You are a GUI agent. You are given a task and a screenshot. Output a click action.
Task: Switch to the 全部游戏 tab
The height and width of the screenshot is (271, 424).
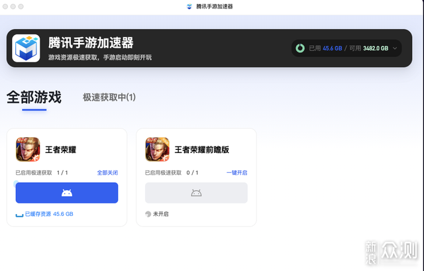click(x=34, y=97)
